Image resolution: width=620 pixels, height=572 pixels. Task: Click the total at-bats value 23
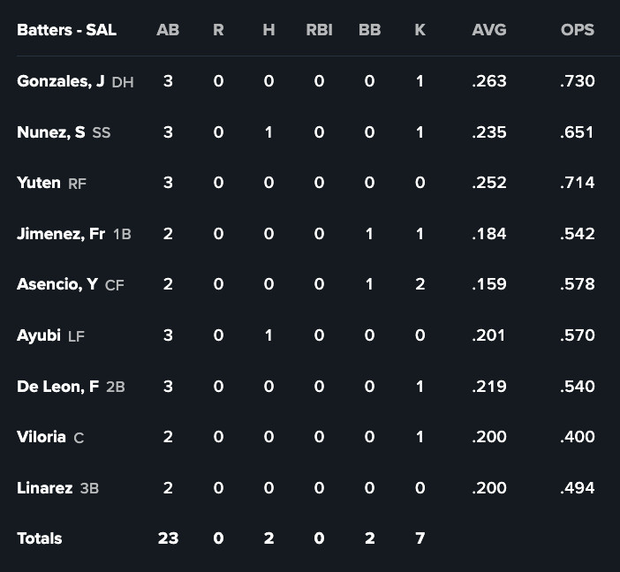pyautogui.click(x=168, y=538)
